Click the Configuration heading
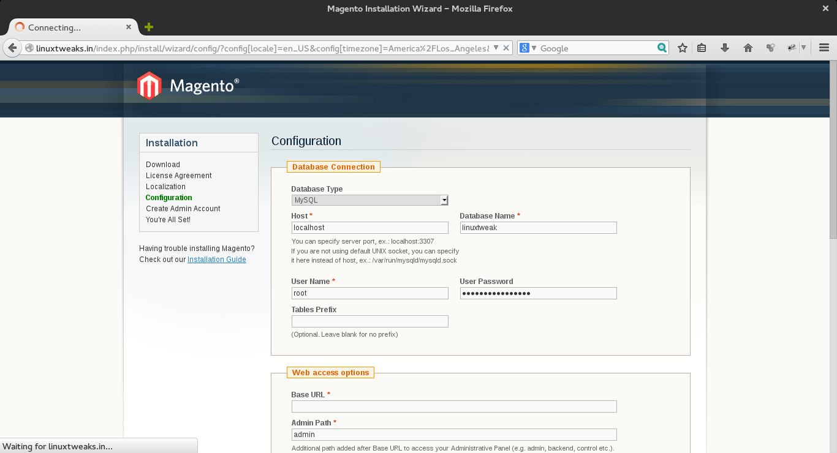Image resolution: width=837 pixels, height=453 pixels. coord(306,141)
